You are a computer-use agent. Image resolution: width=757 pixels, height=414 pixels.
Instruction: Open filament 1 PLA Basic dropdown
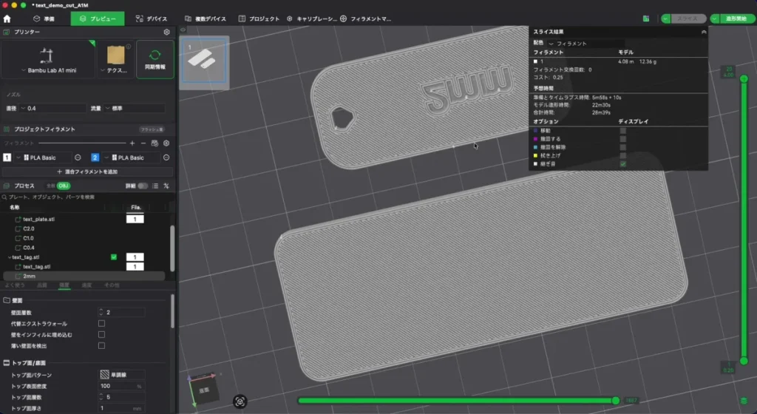pyautogui.click(x=42, y=157)
